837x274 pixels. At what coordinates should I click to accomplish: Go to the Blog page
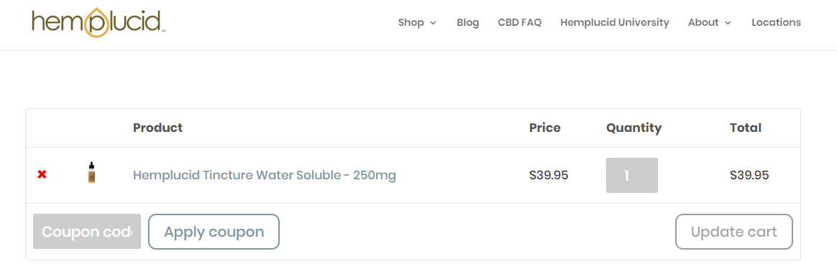coord(467,22)
